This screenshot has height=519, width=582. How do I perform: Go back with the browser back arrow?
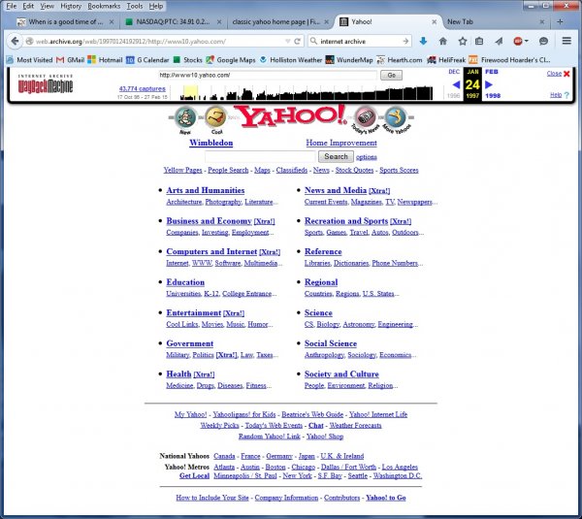[15, 41]
